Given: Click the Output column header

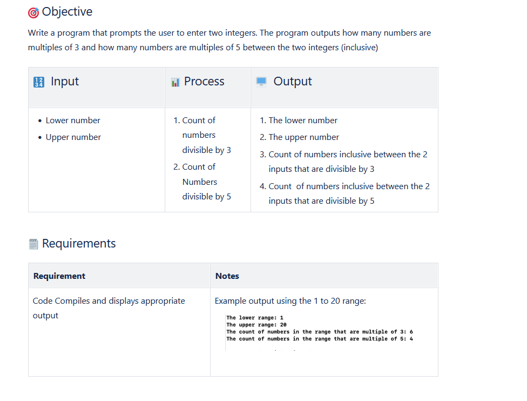Looking at the screenshot, I should (293, 81).
